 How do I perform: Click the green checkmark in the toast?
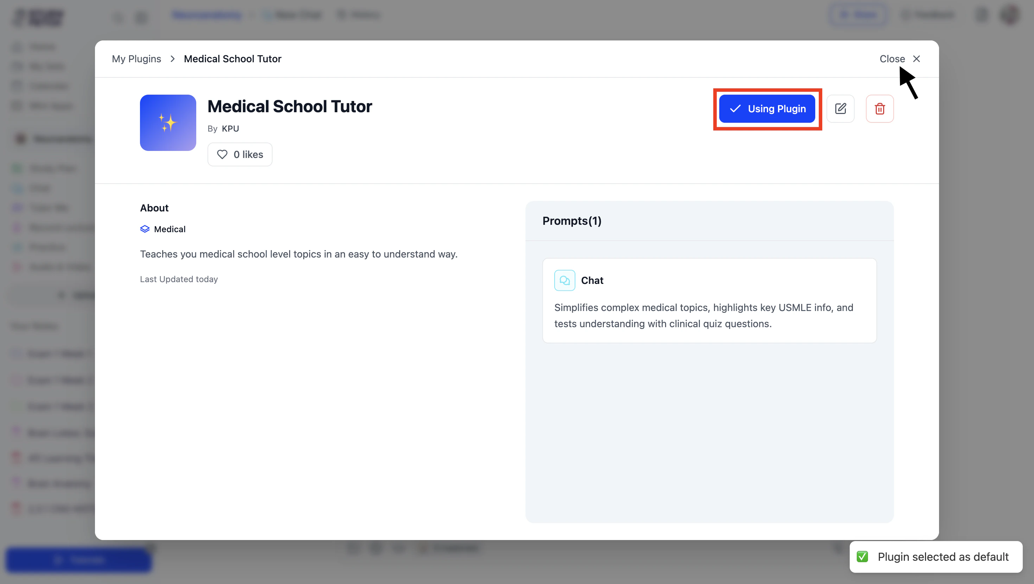862,557
